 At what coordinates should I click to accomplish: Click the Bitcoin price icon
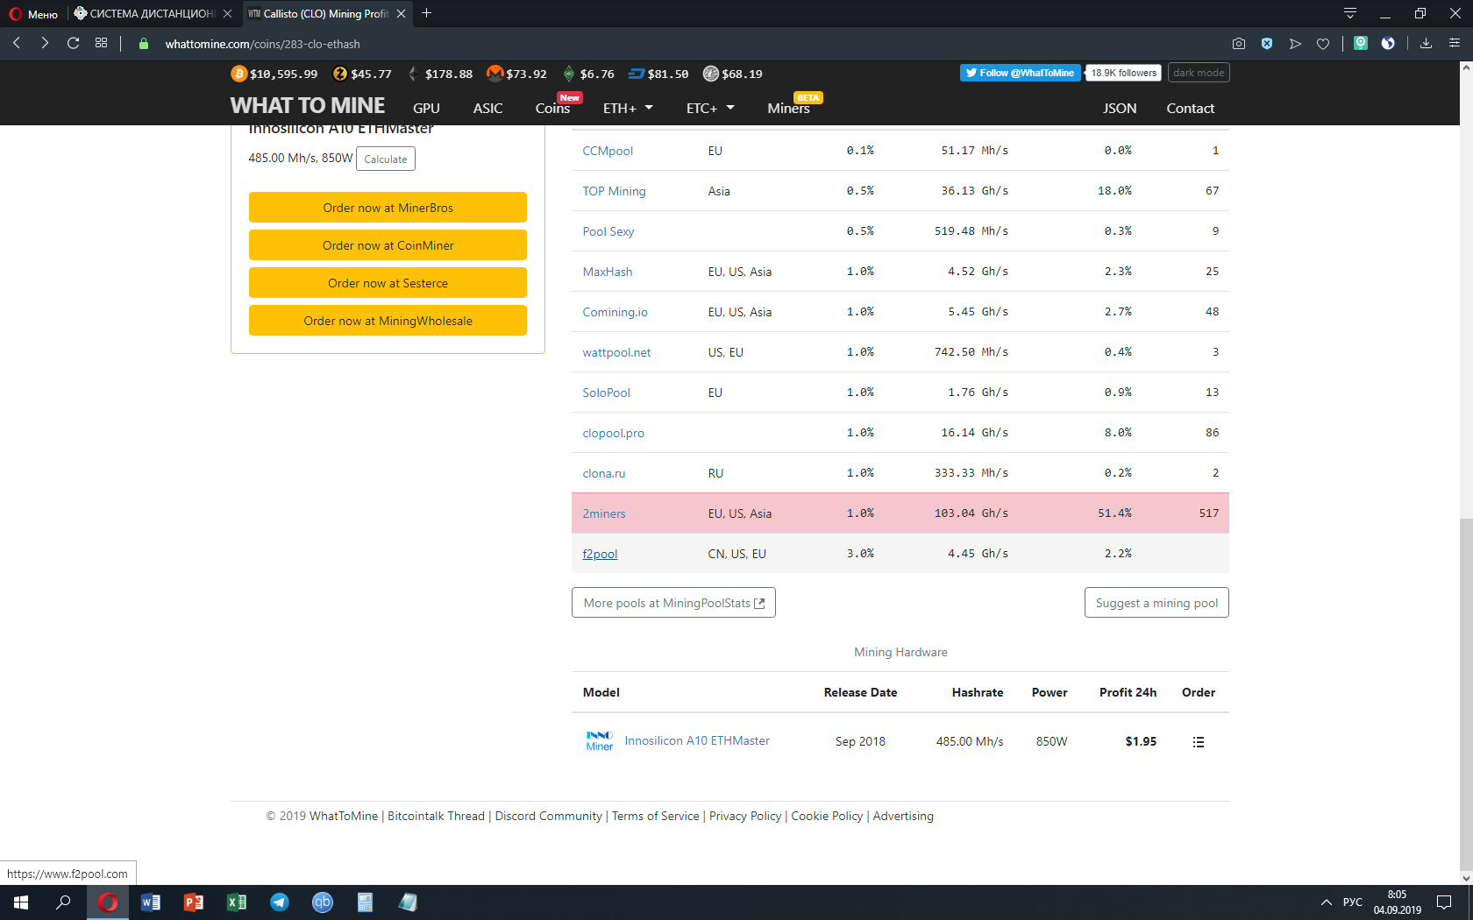click(238, 74)
